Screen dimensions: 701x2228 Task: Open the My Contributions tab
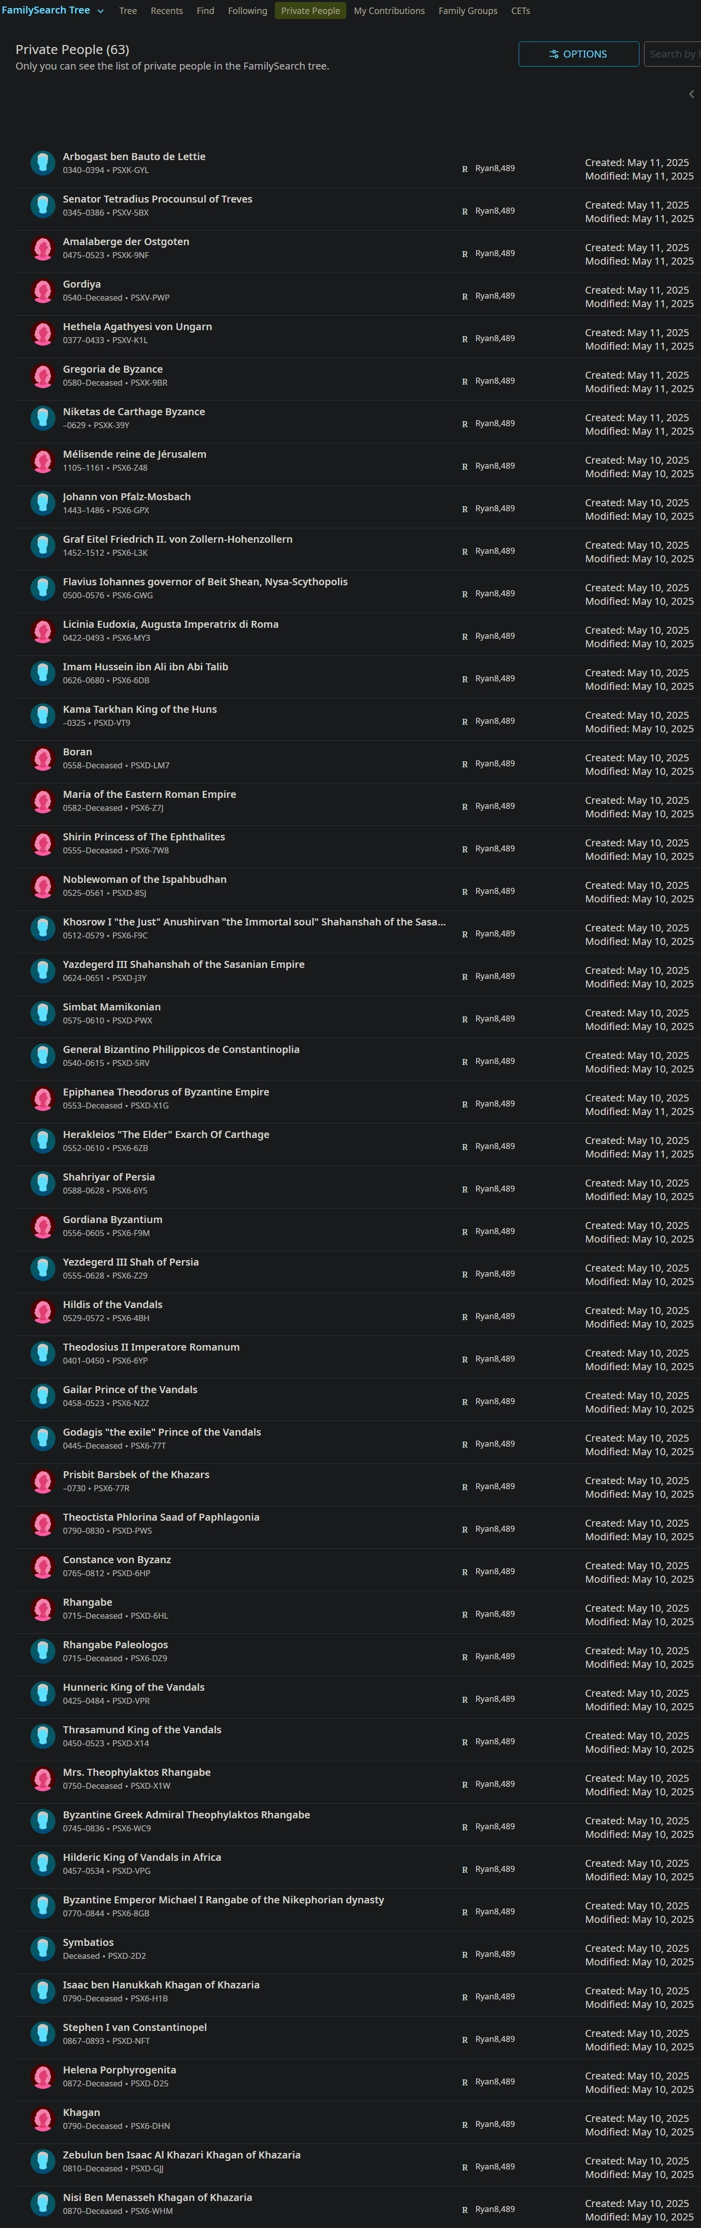(x=389, y=11)
